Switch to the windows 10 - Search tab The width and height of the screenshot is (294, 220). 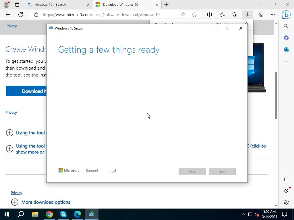click(58, 5)
